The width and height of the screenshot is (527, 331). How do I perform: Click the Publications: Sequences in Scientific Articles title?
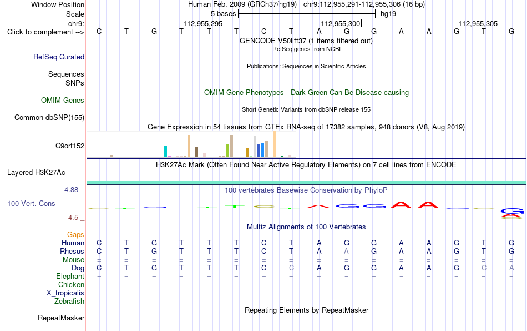tap(306, 66)
